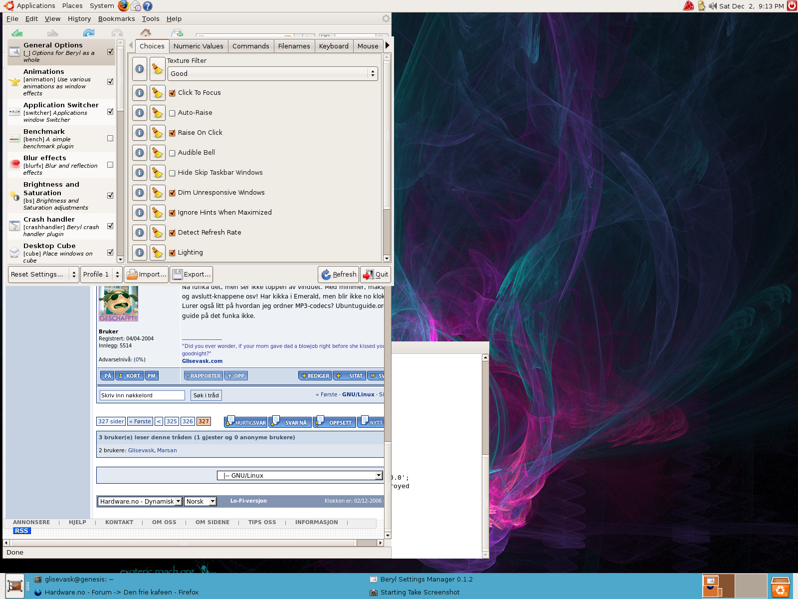Open the Help icon in top panel
The height and width of the screenshot is (599, 798).
[x=148, y=6]
